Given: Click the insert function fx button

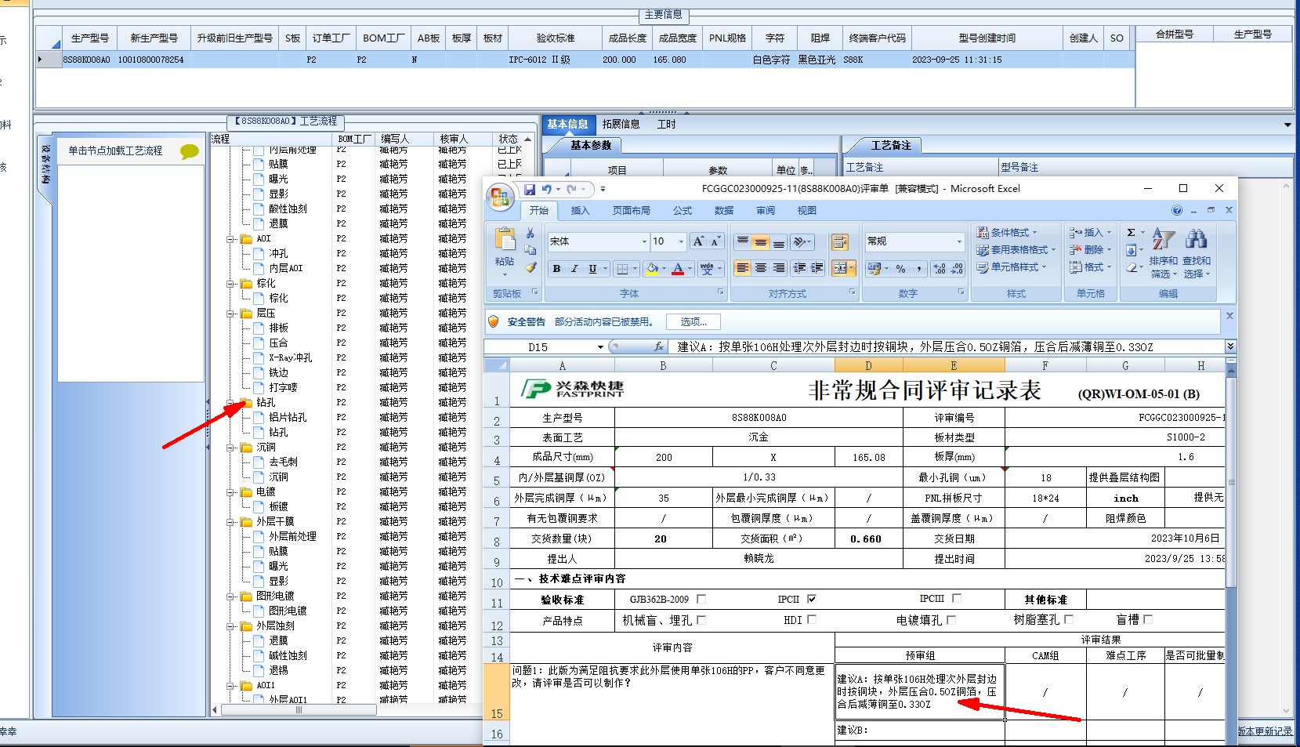Looking at the screenshot, I should [659, 346].
